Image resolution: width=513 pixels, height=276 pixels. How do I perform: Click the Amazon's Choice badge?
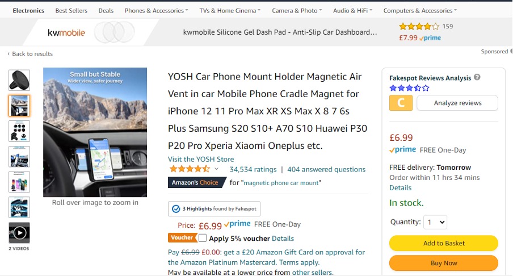pyautogui.click(x=196, y=182)
